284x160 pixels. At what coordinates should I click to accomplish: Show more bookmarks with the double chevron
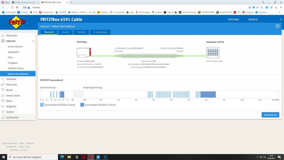pyautogui.click(x=279, y=12)
